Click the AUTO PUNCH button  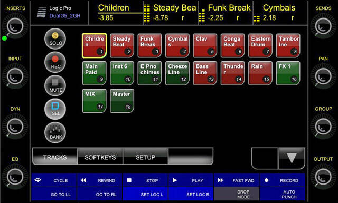(283, 194)
